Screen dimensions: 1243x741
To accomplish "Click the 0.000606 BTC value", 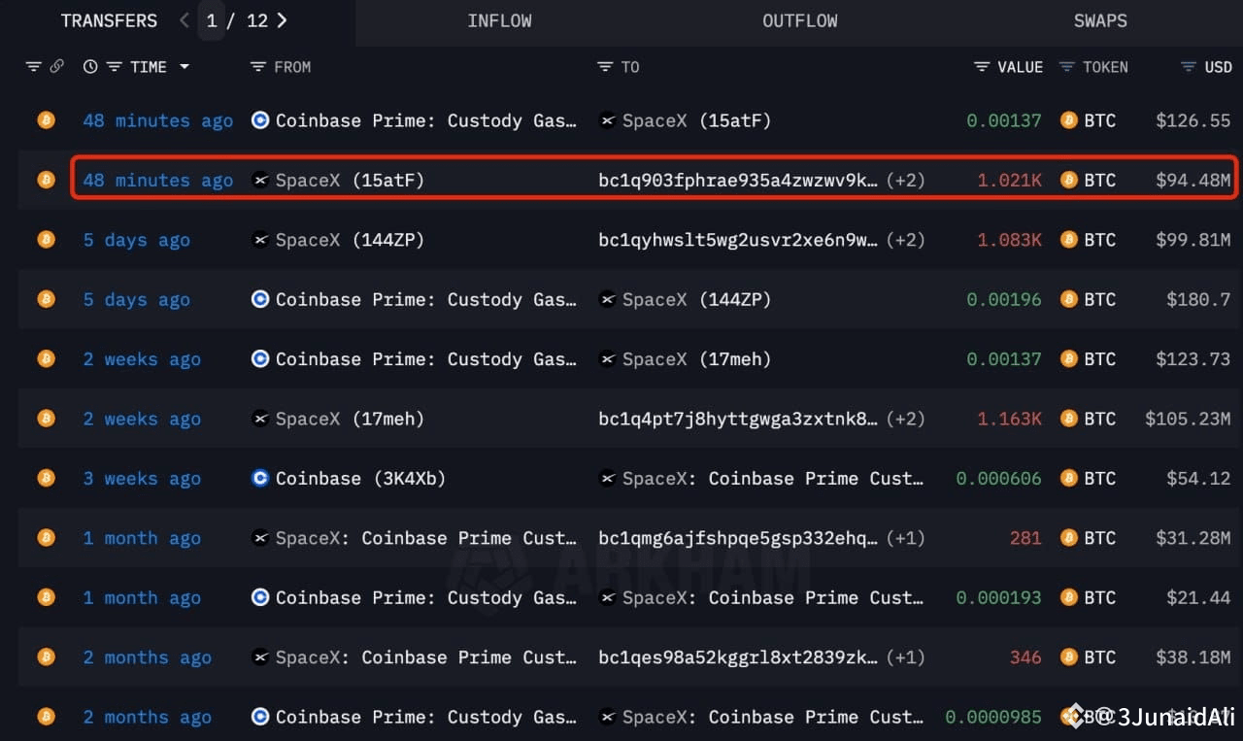I will [999, 478].
